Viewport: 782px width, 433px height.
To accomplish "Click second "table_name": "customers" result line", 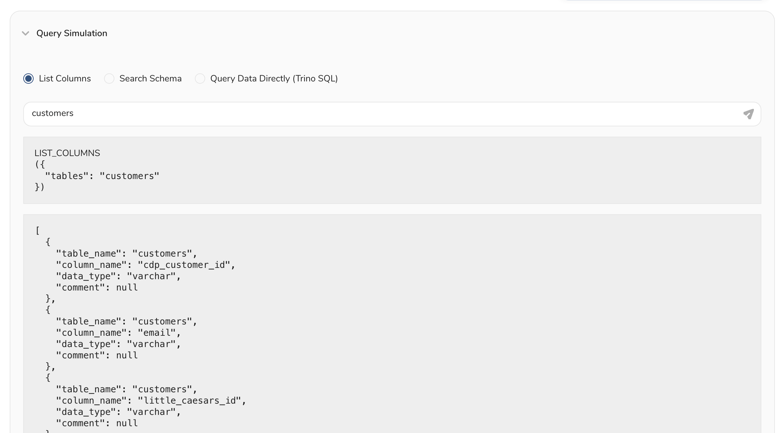I will 126,322.
